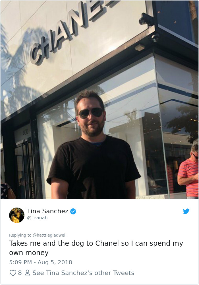
Task: Click the man in red striped shirt
Action: point(188,172)
